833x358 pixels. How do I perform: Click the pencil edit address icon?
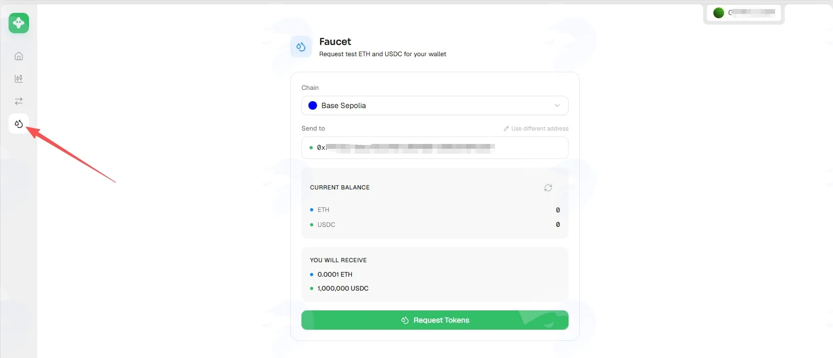point(506,128)
